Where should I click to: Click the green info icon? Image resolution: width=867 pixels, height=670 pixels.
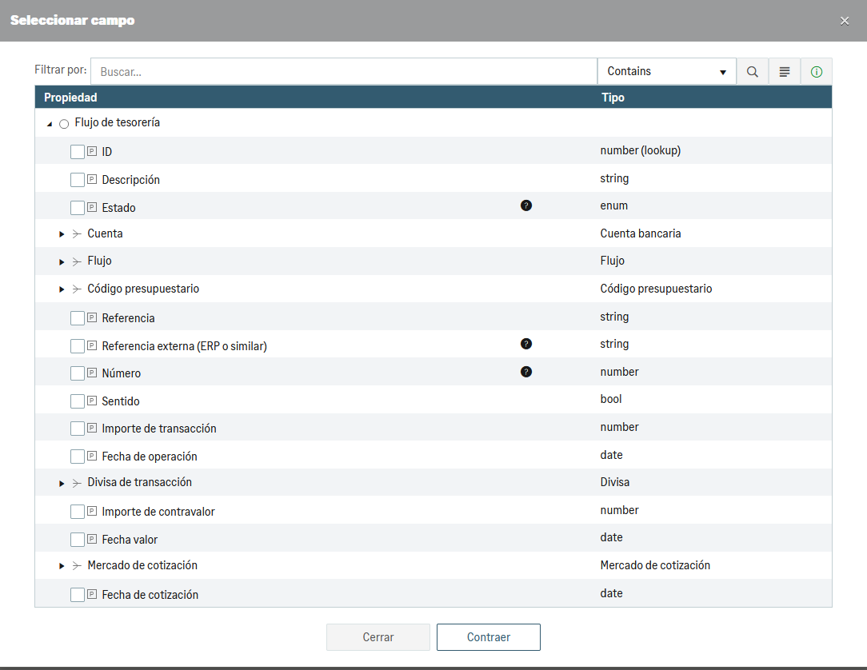pyautogui.click(x=817, y=72)
